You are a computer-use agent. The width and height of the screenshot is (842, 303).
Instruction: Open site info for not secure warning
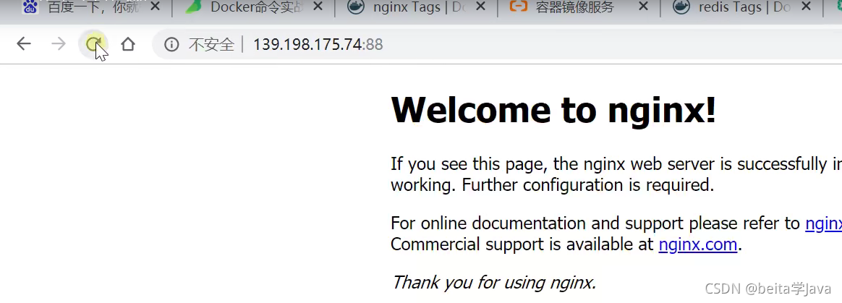click(171, 44)
